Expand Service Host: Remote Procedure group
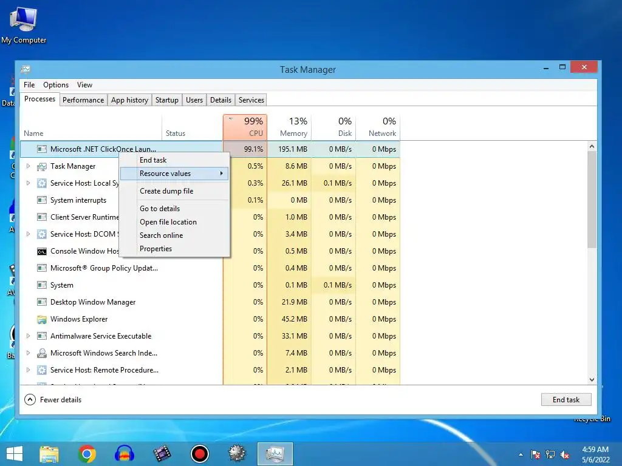Image resolution: width=622 pixels, height=466 pixels. click(x=28, y=370)
